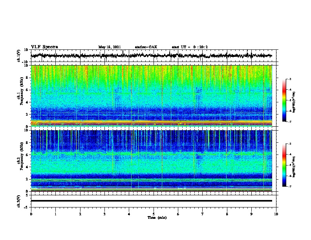Image resolution: width=311 pixels, height=240 pixels.
Task: Click the 'VLF Spectra' title text
Action: tap(45, 47)
